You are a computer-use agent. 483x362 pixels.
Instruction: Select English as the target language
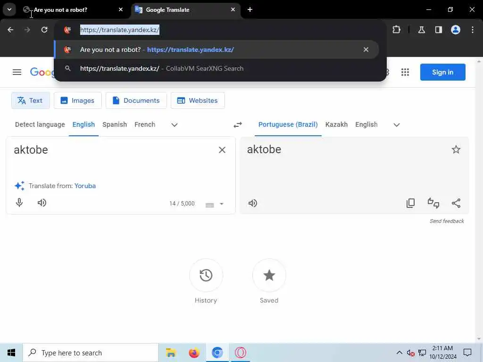(366, 124)
